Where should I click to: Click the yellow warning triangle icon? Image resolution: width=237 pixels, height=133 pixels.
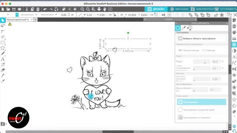point(10,24)
